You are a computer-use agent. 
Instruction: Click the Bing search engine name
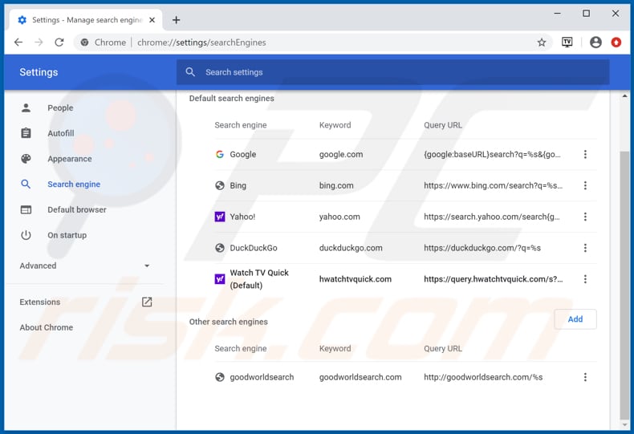(x=238, y=185)
